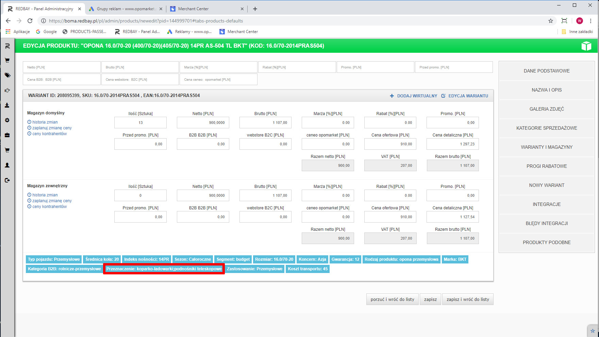The height and width of the screenshot is (337, 599).
Task: Click Magazyn domyślny Ilość quantity field
Action: (x=140, y=123)
